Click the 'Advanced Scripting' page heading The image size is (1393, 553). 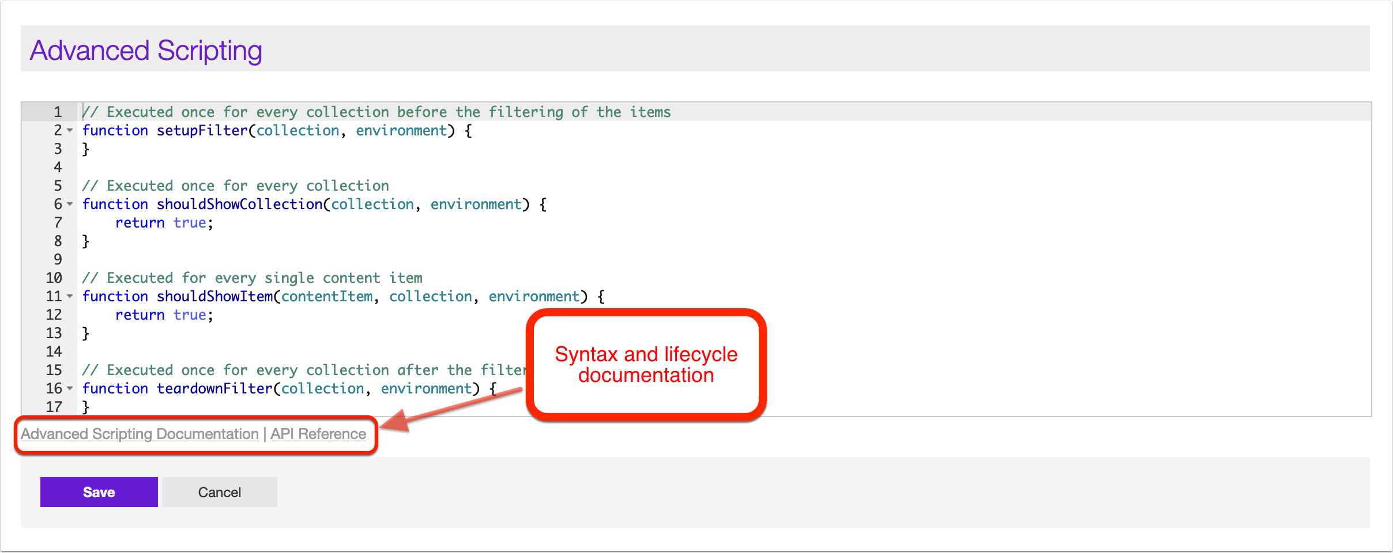pos(146,50)
